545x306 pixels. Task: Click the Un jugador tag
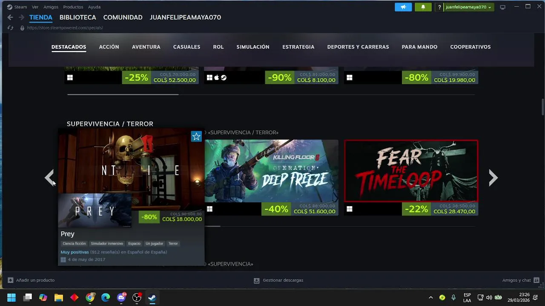point(154,244)
